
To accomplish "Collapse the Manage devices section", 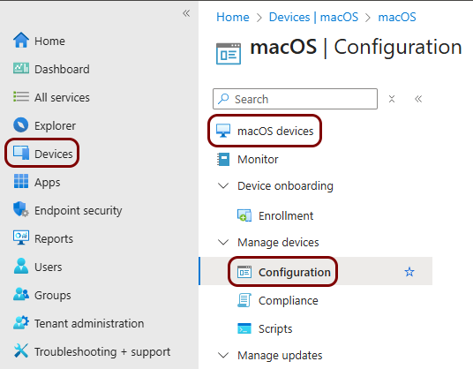I will (223, 242).
